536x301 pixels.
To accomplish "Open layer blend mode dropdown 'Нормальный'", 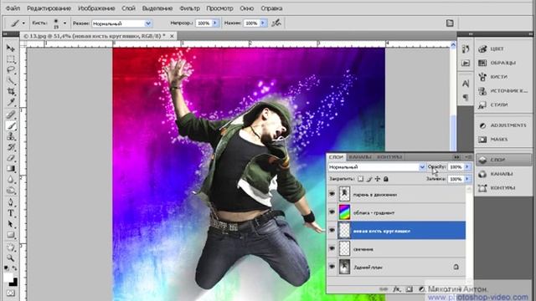I will coord(376,167).
